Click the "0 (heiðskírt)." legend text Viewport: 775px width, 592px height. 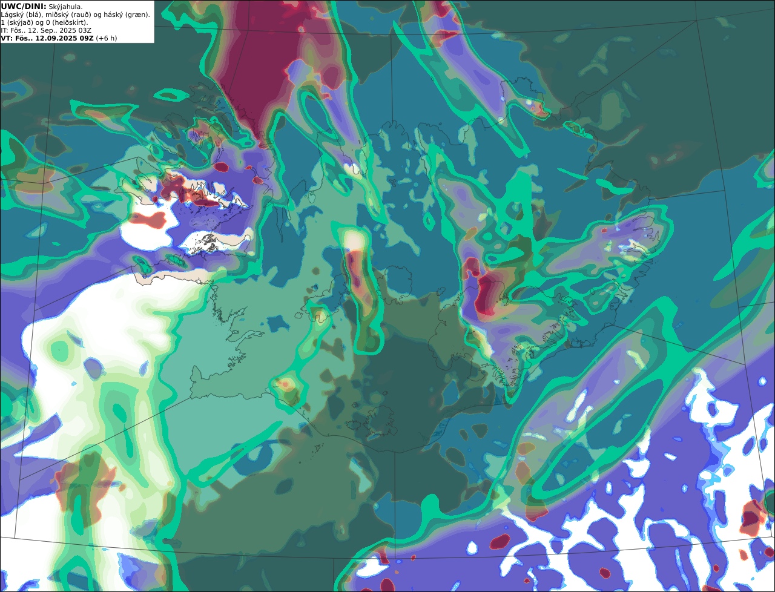point(67,22)
